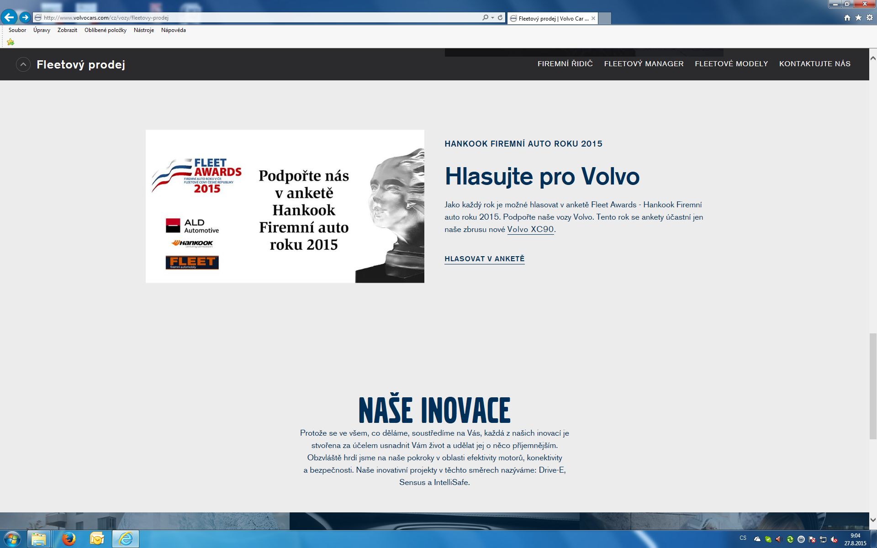The height and width of the screenshot is (548, 877).
Task: Open the green sync arrows tray icon
Action: (790, 539)
